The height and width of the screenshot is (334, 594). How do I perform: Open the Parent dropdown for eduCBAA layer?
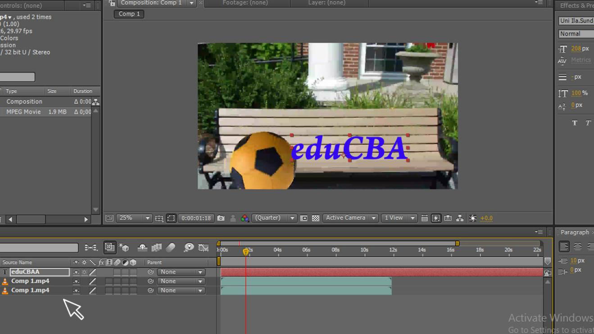point(181,272)
